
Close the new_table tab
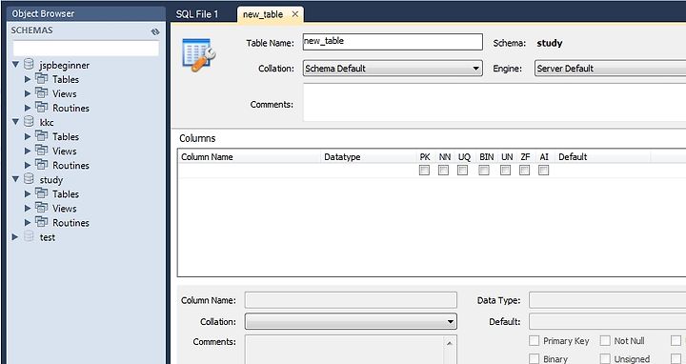coord(295,14)
